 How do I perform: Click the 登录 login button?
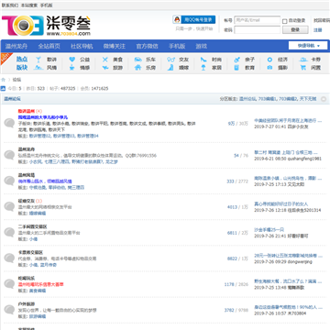click(295, 29)
